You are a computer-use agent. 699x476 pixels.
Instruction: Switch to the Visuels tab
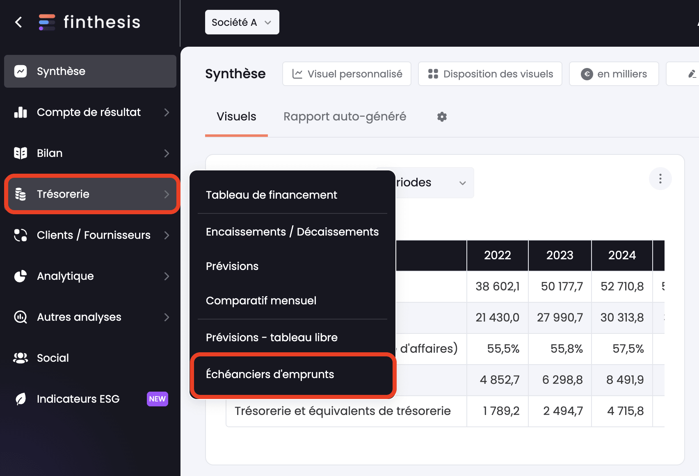(x=236, y=117)
